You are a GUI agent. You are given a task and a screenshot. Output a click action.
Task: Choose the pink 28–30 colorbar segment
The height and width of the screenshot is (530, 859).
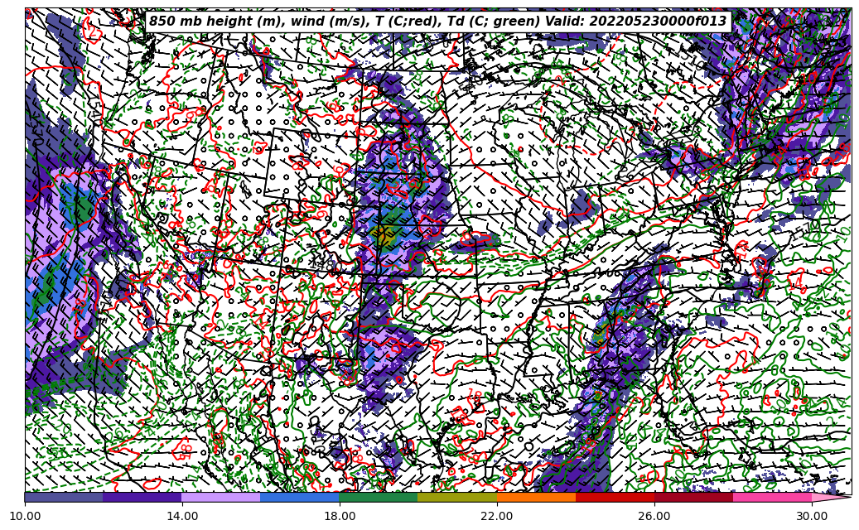[772, 498]
